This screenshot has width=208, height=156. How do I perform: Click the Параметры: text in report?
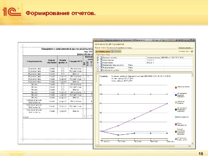[x=104, y=76]
